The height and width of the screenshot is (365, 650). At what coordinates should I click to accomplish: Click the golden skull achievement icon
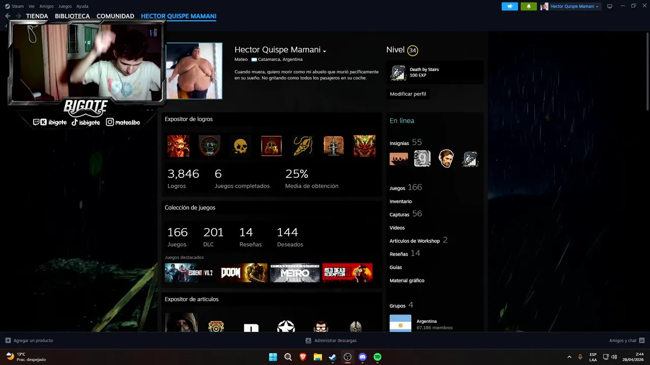pos(240,146)
